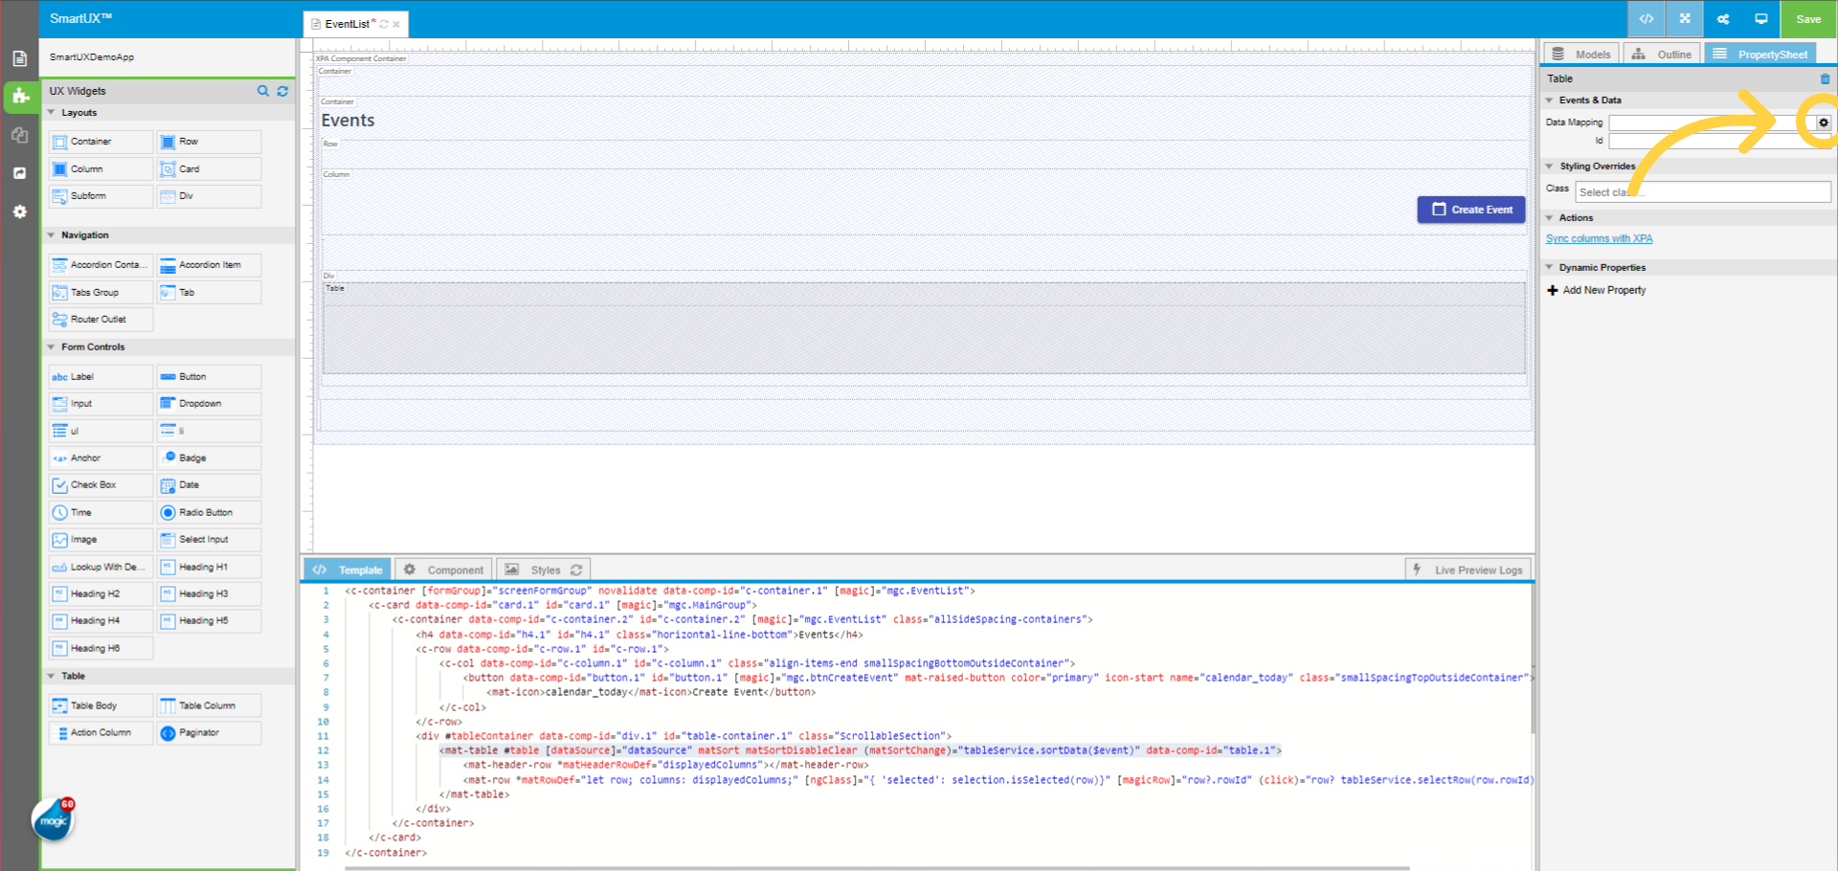The width and height of the screenshot is (1838, 871).
Task: Switch to the Component tab
Action: point(444,570)
